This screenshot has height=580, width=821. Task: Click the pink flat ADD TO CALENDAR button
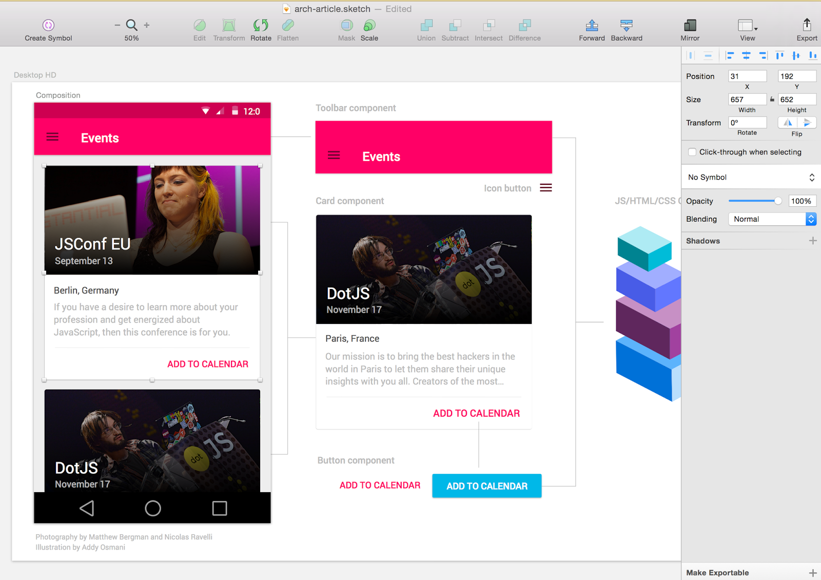[x=380, y=485]
